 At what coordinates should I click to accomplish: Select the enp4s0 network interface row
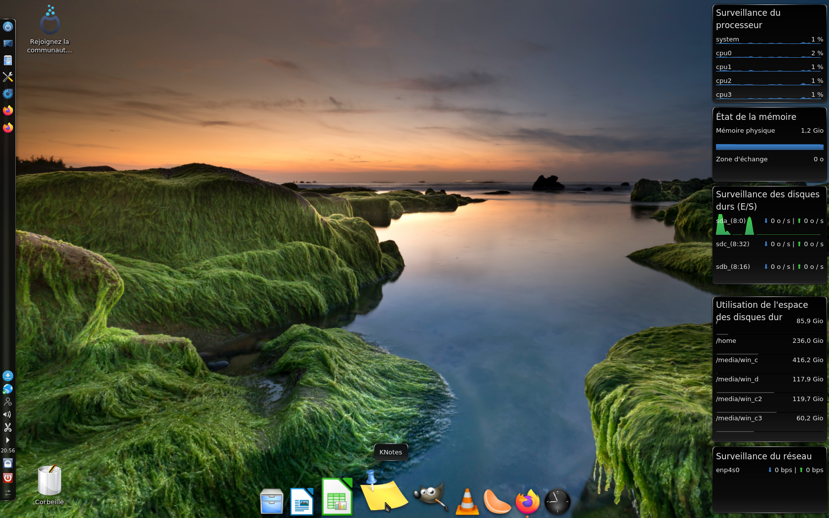pyautogui.click(x=769, y=470)
